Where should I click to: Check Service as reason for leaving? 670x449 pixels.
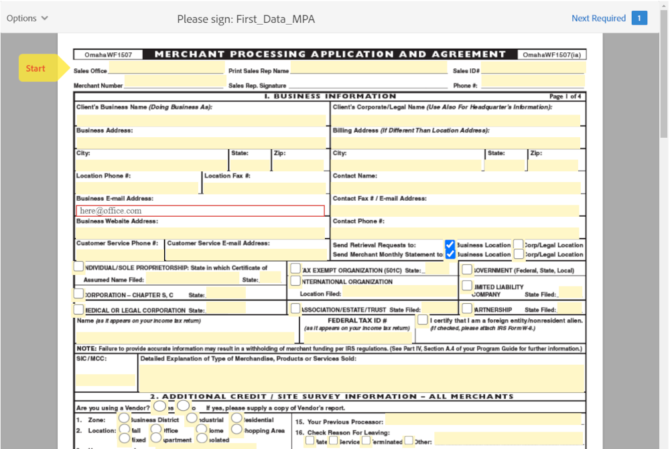click(x=333, y=440)
